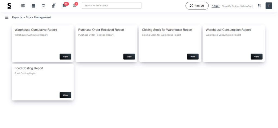Click the S logo in the header
The image size is (278, 128).
coord(9,6)
